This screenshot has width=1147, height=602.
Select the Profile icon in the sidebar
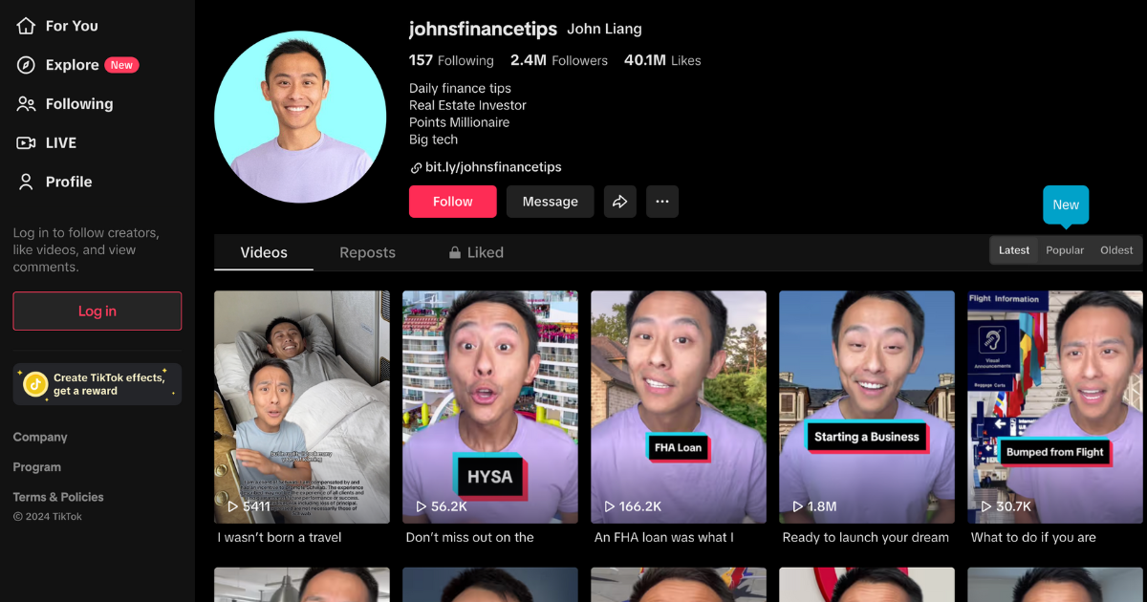[x=27, y=182]
